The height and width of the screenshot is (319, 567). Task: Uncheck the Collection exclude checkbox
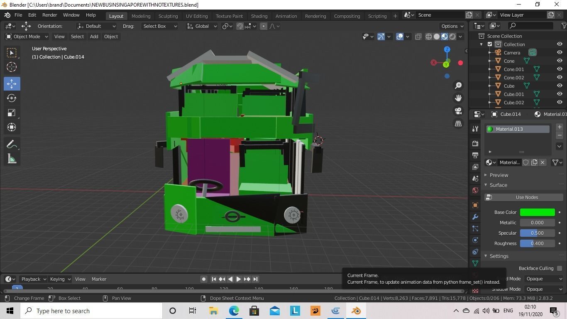pos(490,44)
